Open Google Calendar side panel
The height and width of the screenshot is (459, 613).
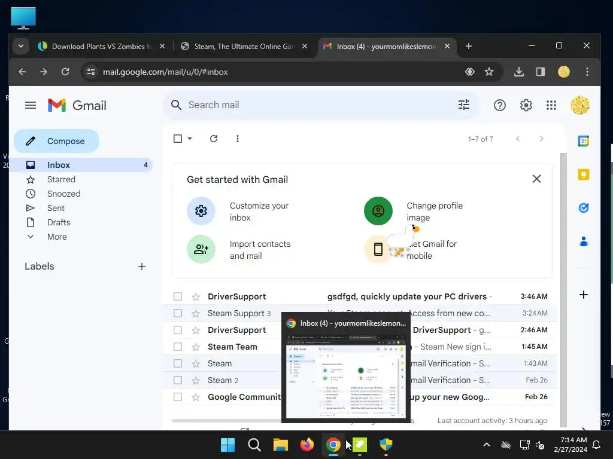point(583,141)
